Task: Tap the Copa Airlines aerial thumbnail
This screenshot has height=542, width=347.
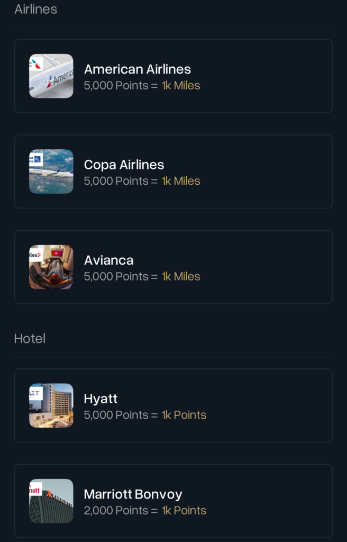Action: (x=51, y=171)
